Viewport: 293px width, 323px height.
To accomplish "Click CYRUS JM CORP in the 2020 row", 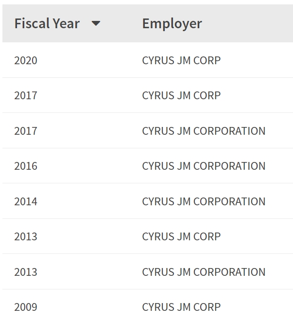I will coord(181,60).
